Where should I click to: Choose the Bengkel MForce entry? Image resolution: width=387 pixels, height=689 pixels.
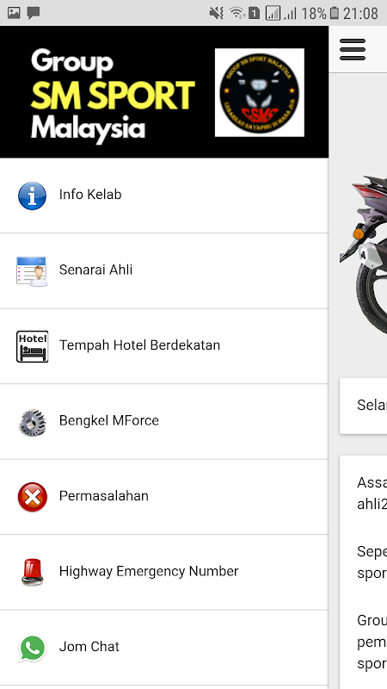(164, 422)
